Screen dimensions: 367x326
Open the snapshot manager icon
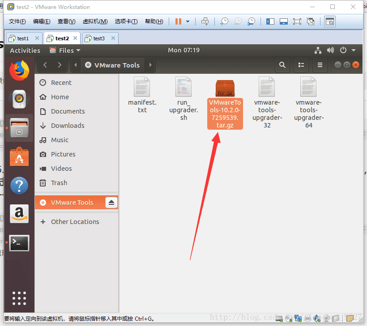pyautogui.click(x=252, y=21)
